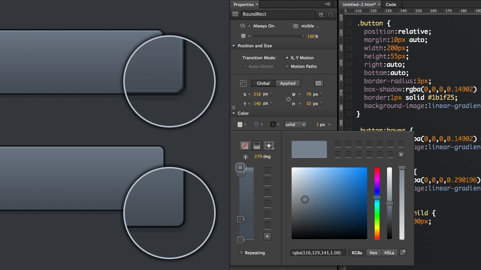
Task: Click the gradient angle dial
Action: point(245,157)
